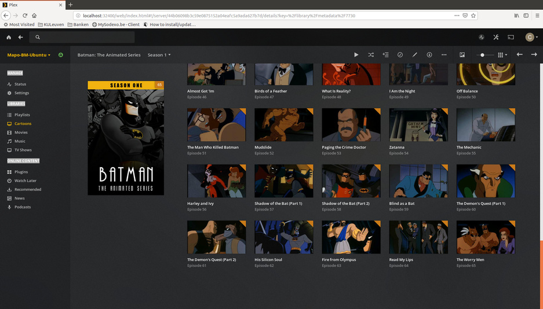This screenshot has width=543, height=309.
Task: Play the season with Play button
Action: coord(356,55)
